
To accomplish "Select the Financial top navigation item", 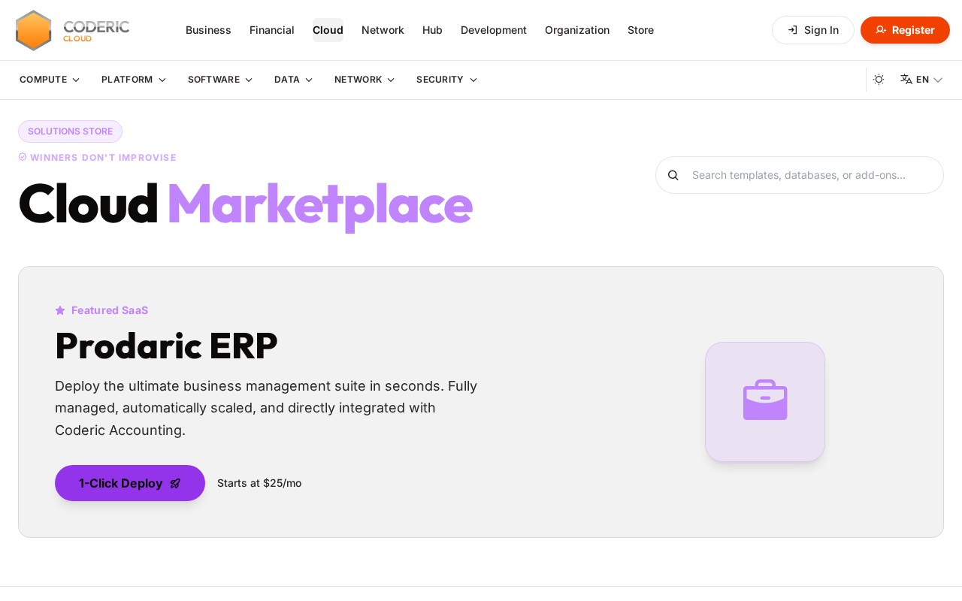I will [x=272, y=30].
